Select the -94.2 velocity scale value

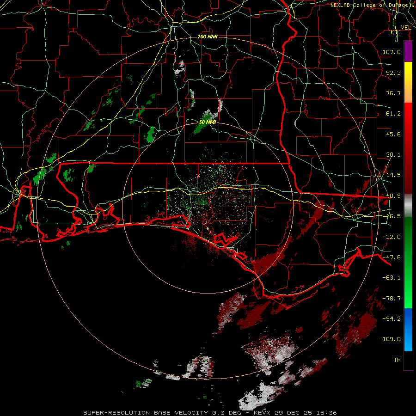[392, 319]
